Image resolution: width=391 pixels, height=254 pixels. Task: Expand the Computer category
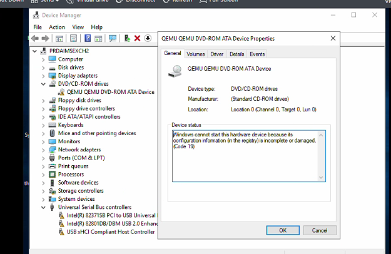click(x=43, y=59)
